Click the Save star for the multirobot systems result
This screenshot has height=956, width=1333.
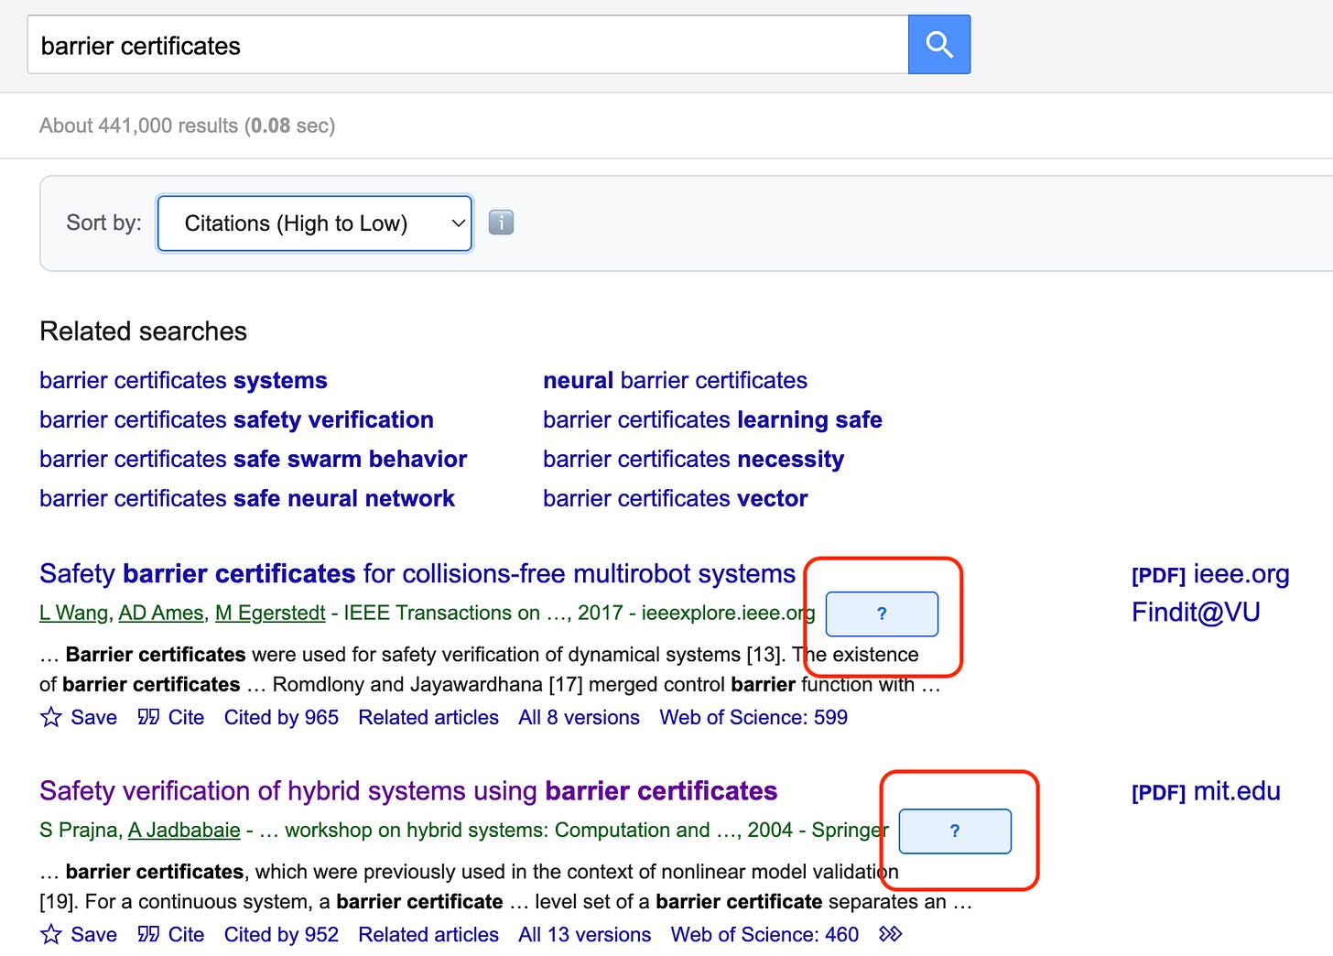click(x=51, y=717)
